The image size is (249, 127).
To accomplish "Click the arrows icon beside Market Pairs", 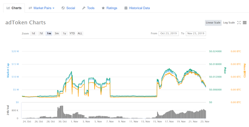I will 30,8.
